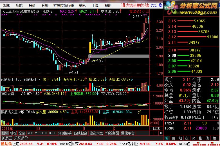
Task: Click the server status indicator in the status bar
Action: click(205, 144)
